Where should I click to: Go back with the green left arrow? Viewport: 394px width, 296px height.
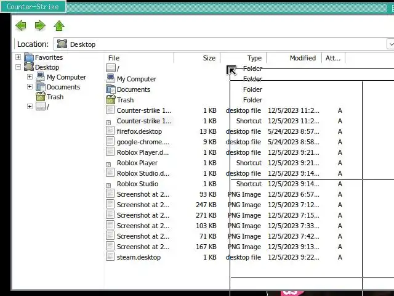pos(21,25)
